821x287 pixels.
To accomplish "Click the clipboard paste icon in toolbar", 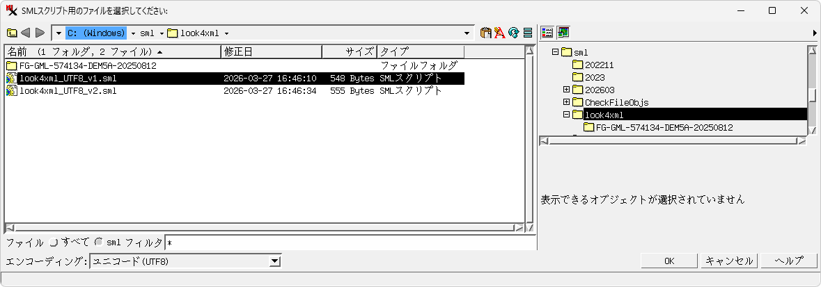I will coord(486,33).
